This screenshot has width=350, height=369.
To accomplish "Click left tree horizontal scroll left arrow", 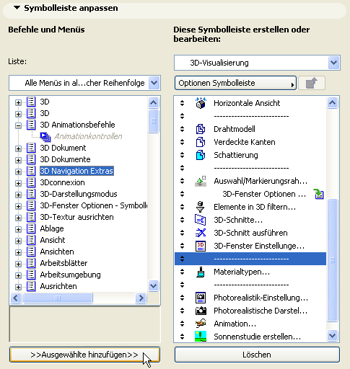I will pos(16,298).
